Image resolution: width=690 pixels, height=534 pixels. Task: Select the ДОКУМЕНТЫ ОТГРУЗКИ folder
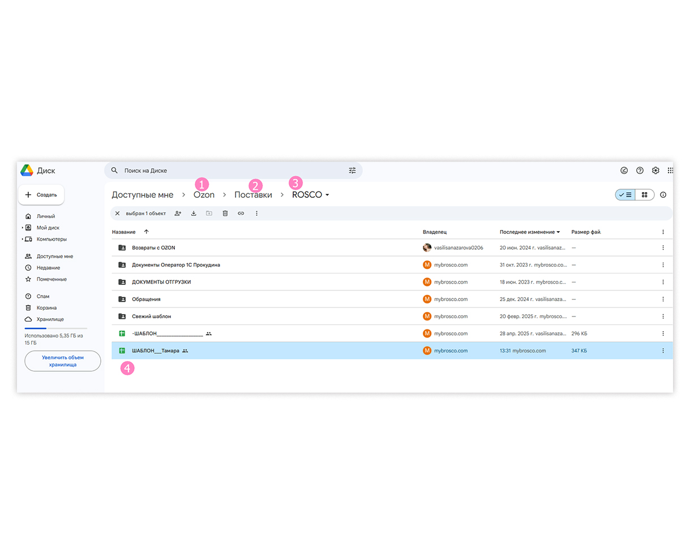392,282
